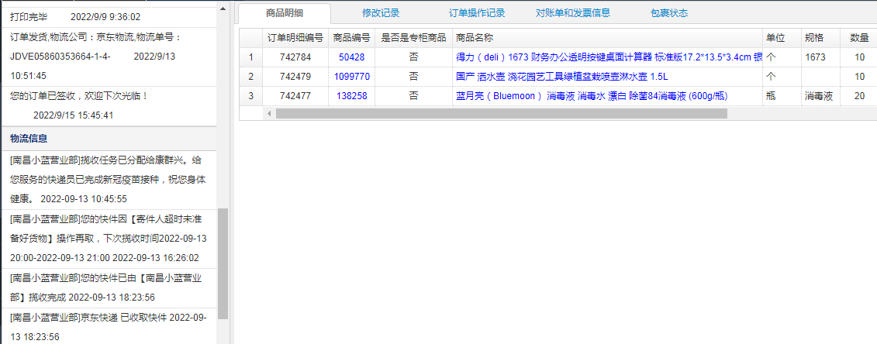Sort by 商品编号 column header
The width and height of the screenshot is (877, 344).
point(352,38)
